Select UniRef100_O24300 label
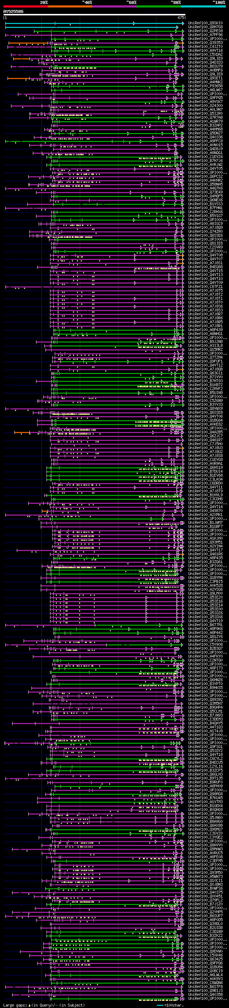229x1008 pixels. pyautogui.click(x=205, y=105)
